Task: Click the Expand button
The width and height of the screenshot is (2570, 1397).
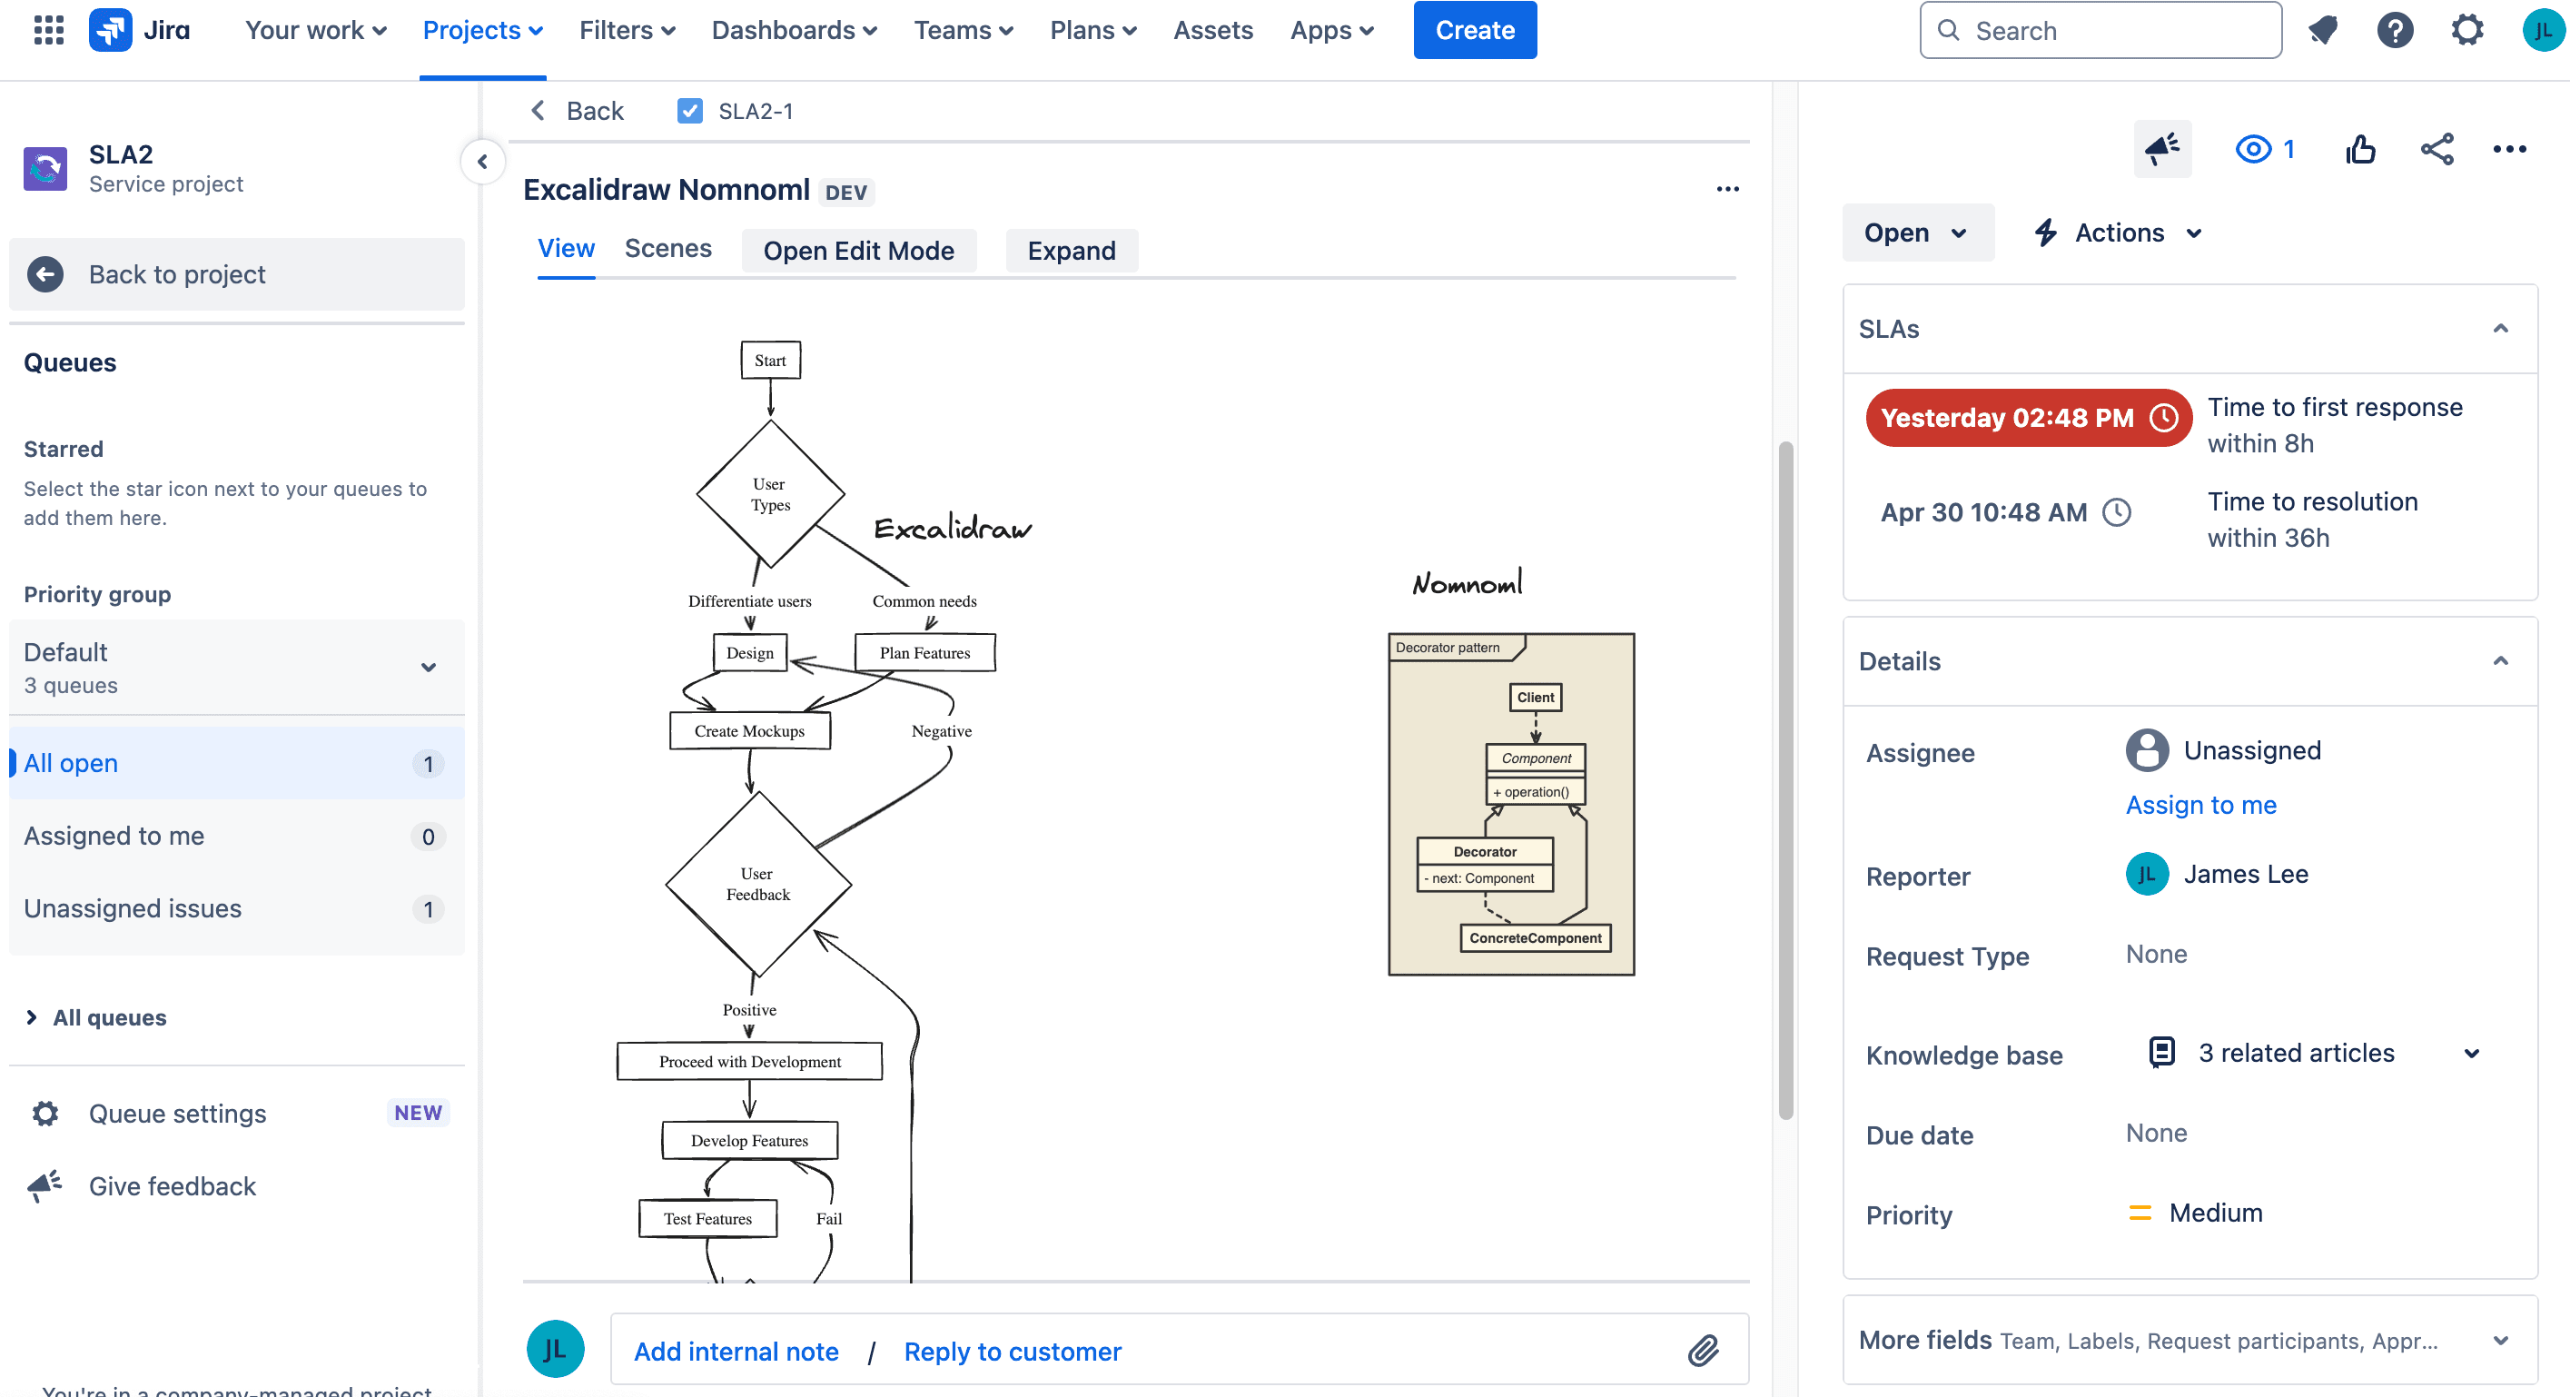Action: pyautogui.click(x=1072, y=251)
